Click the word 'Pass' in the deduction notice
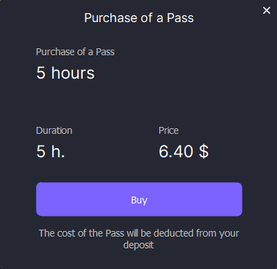 (x=115, y=233)
